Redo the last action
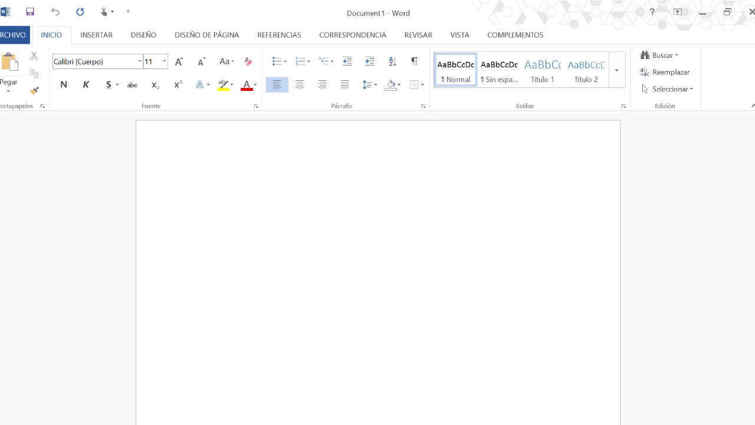 pos(80,12)
